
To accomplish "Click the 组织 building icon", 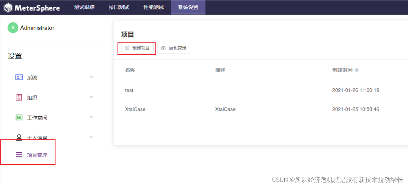I will (18, 97).
